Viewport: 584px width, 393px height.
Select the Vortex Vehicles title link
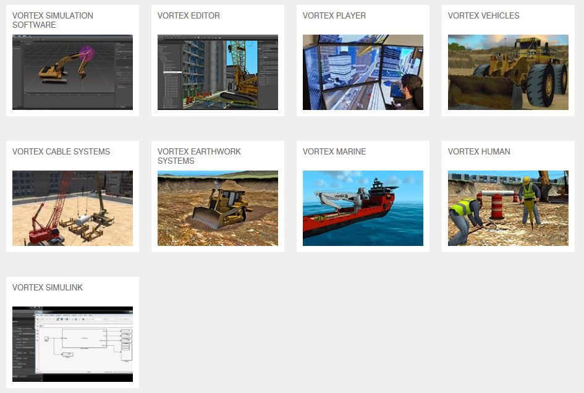click(x=483, y=15)
